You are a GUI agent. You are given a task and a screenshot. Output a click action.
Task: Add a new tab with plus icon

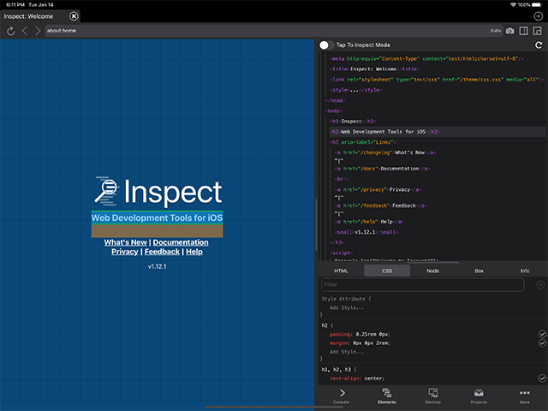click(x=539, y=16)
